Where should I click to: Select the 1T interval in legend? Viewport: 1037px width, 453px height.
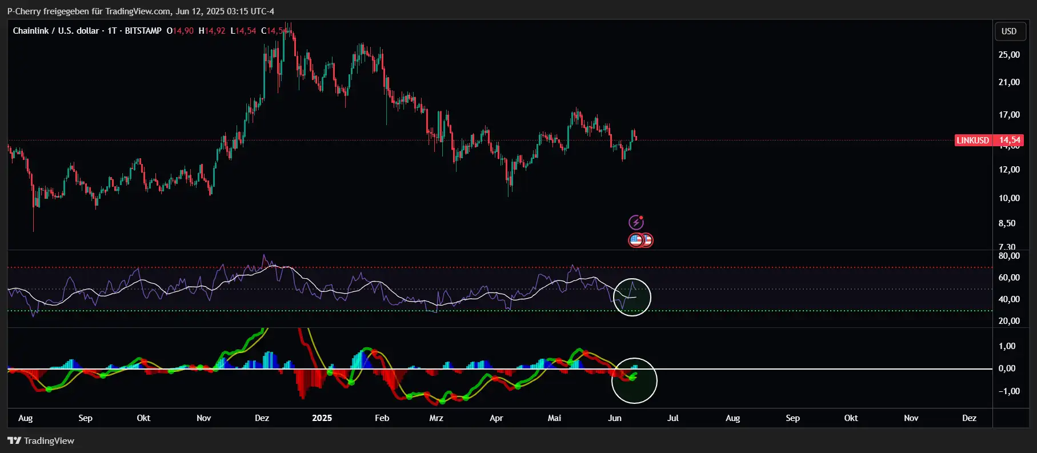[112, 31]
